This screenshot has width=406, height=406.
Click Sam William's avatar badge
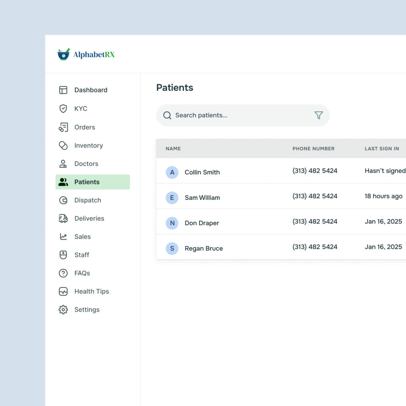tap(172, 197)
